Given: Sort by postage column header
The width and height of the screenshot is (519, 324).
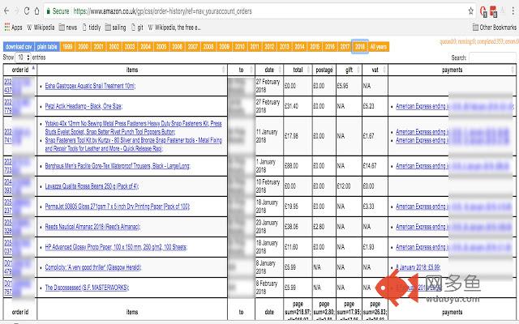Looking at the screenshot, I should click(x=324, y=70).
